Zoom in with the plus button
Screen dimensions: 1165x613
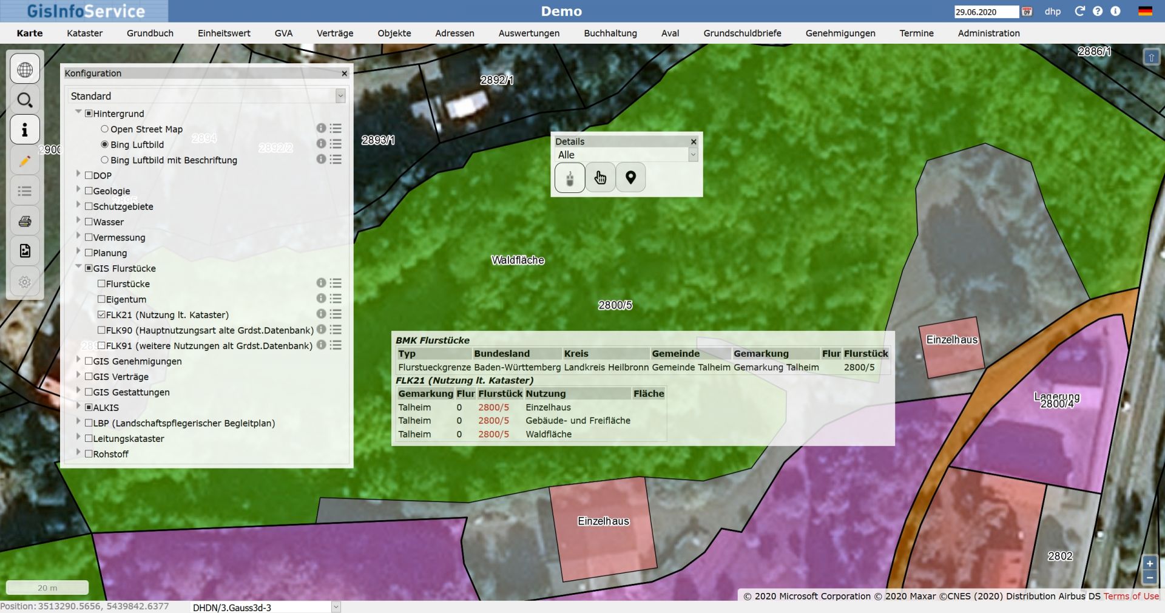(x=1149, y=564)
